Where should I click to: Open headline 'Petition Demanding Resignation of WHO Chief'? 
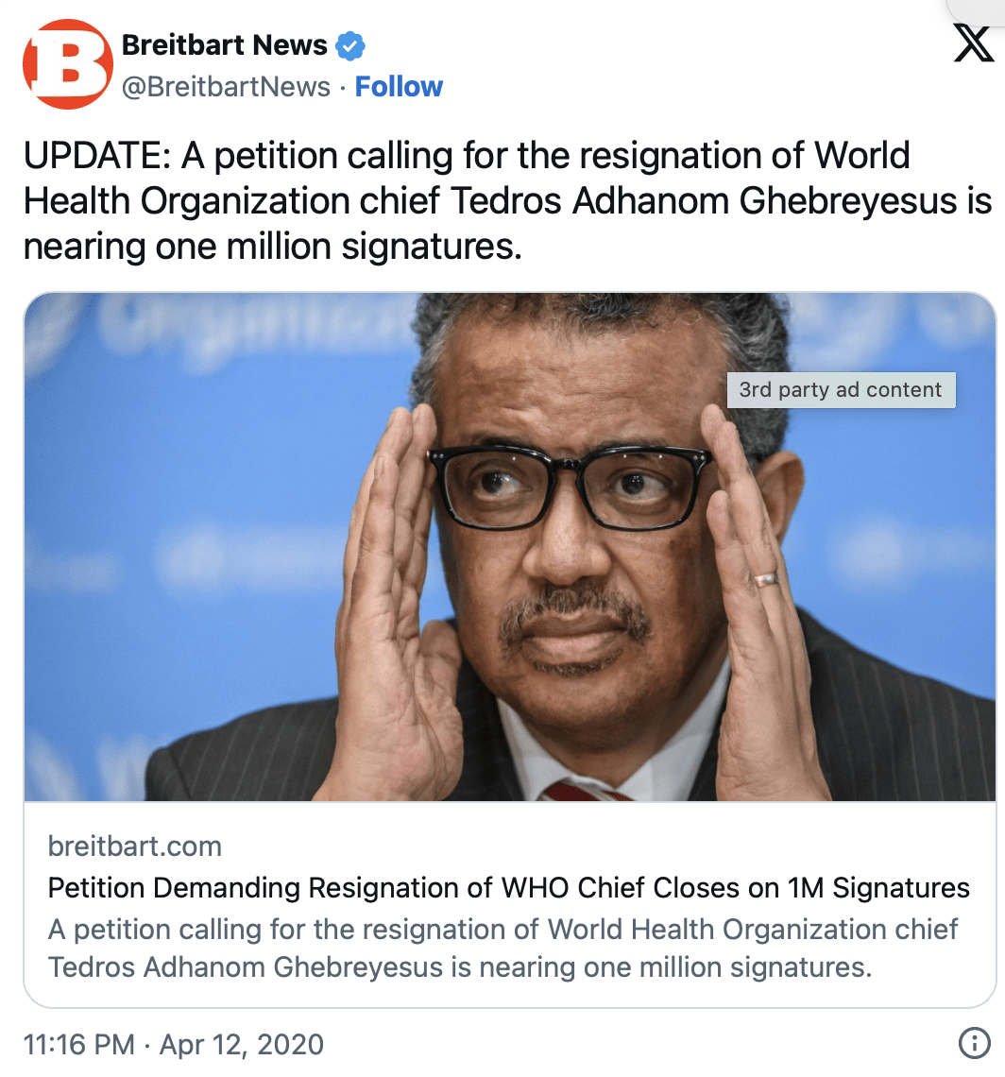pos(508,887)
